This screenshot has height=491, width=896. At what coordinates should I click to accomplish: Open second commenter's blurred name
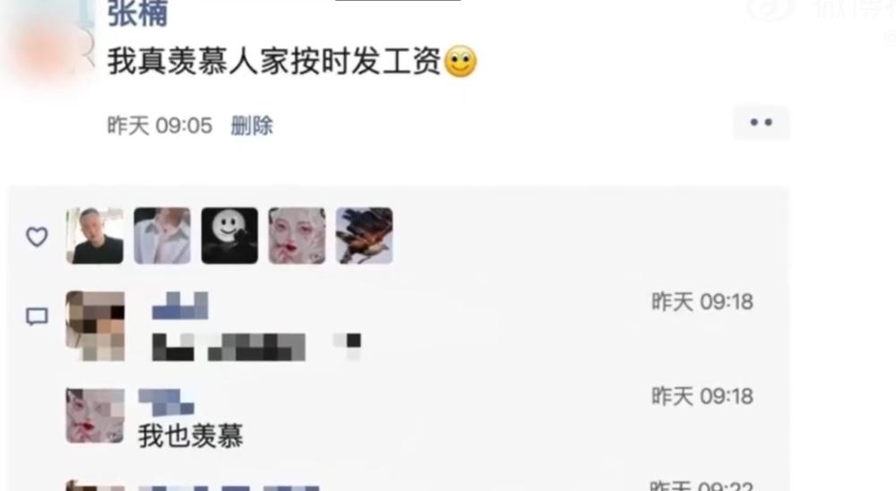[167, 401]
